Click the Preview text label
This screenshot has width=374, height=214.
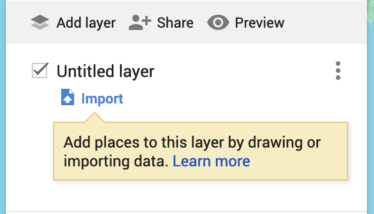pos(259,23)
